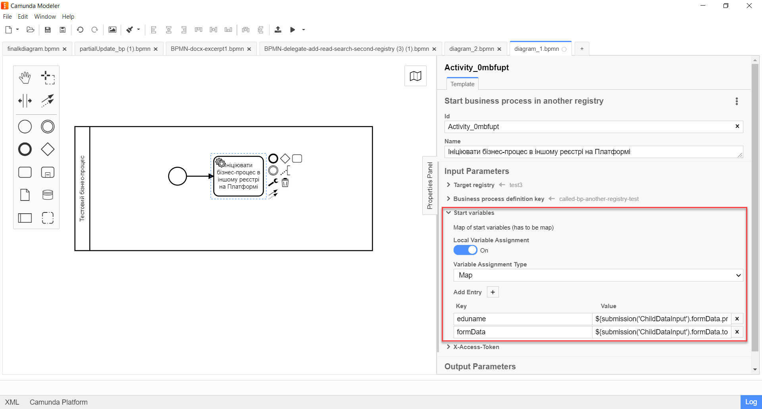
Task: Connect using sequence flow from context pad
Action: click(x=273, y=194)
